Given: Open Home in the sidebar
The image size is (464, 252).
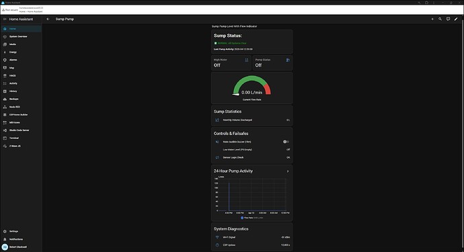Looking at the screenshot, I should coord(21,29).
